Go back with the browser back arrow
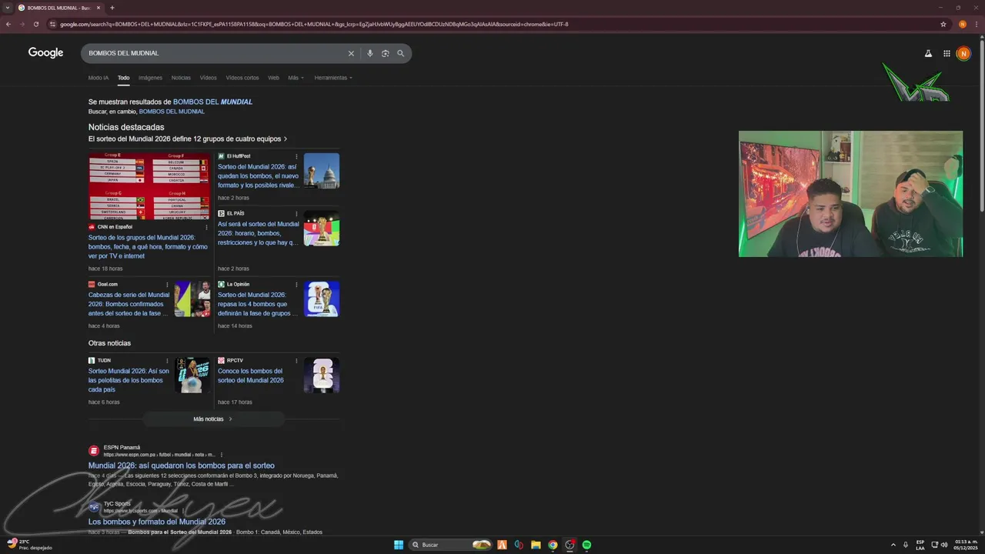The width and height of the screenshot is (985, 554). click(8, 24)
